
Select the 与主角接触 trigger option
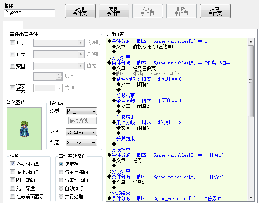(61, 172)
